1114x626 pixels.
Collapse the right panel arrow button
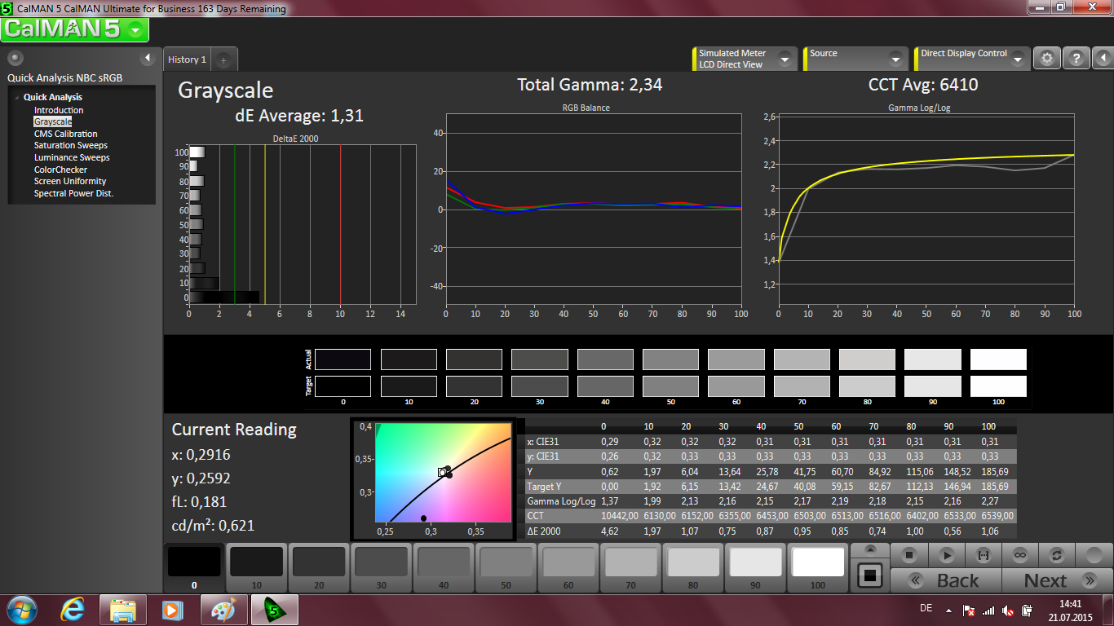click(1102, 58)
